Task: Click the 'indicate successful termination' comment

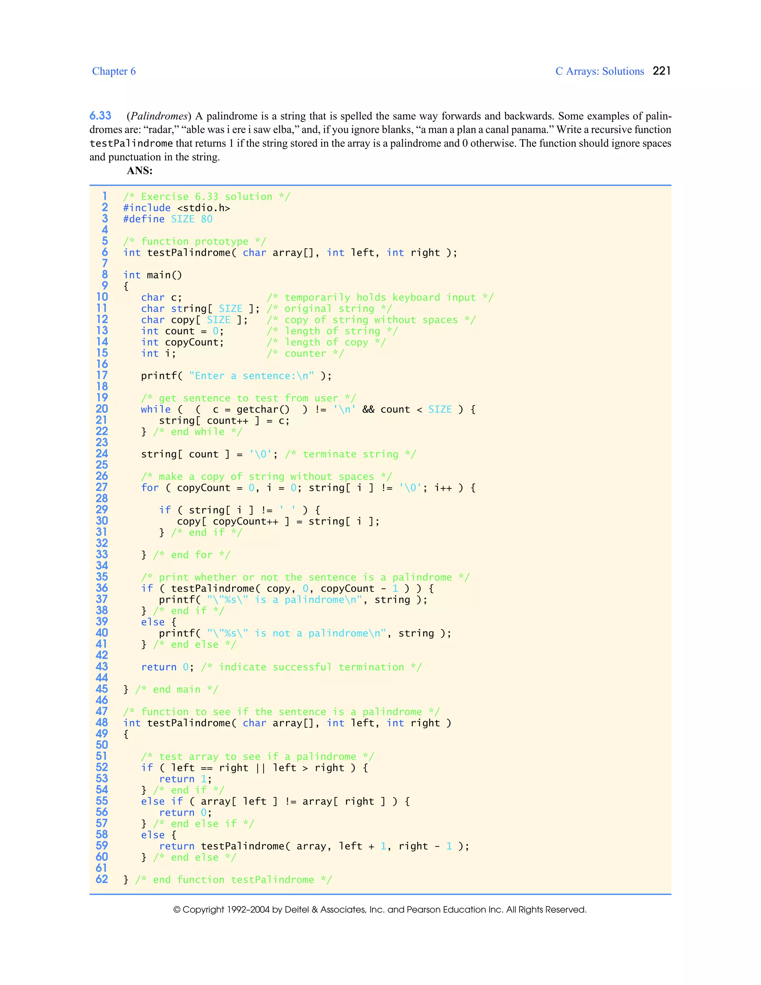Action: 311,667
